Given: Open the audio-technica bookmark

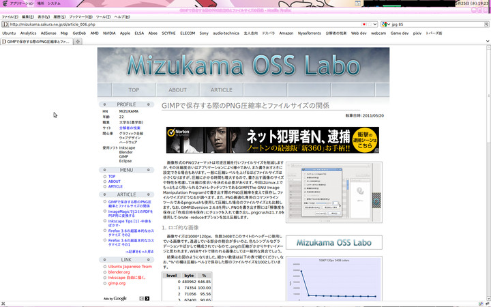Looking at the screenshot, I should coord(226,33).
